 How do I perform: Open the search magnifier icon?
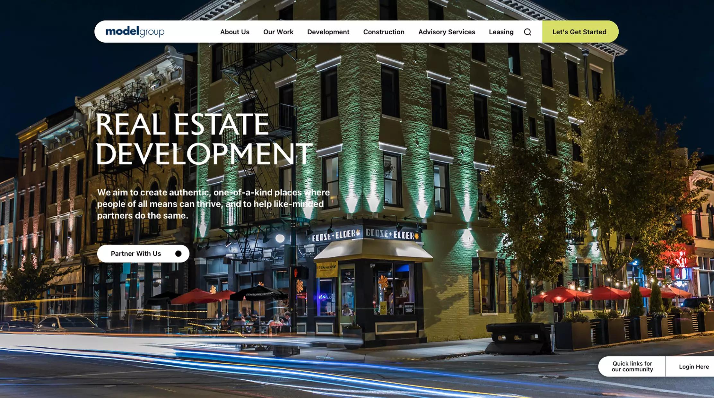point(527,32)
